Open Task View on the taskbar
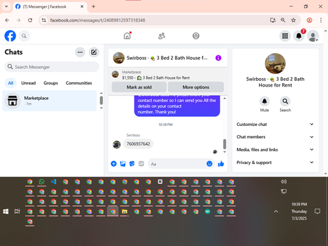 pos(17,211)
